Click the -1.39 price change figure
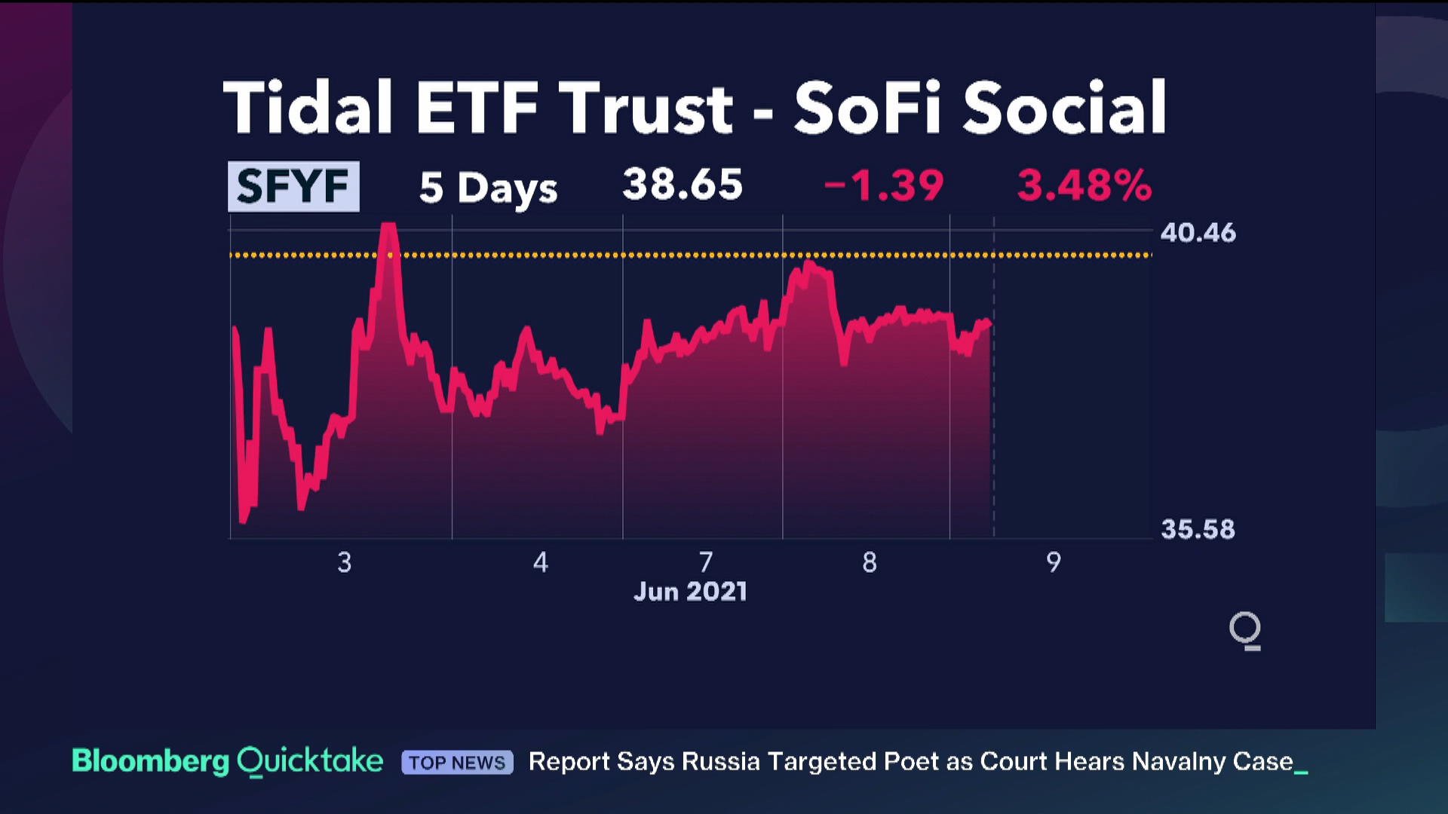 pyautogui.click(x=883, y=185)
